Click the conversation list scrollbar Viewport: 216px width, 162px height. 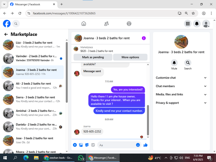(x=67, y=72)
